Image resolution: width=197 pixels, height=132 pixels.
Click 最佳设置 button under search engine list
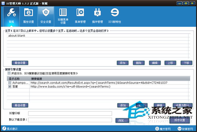(20, 105)
